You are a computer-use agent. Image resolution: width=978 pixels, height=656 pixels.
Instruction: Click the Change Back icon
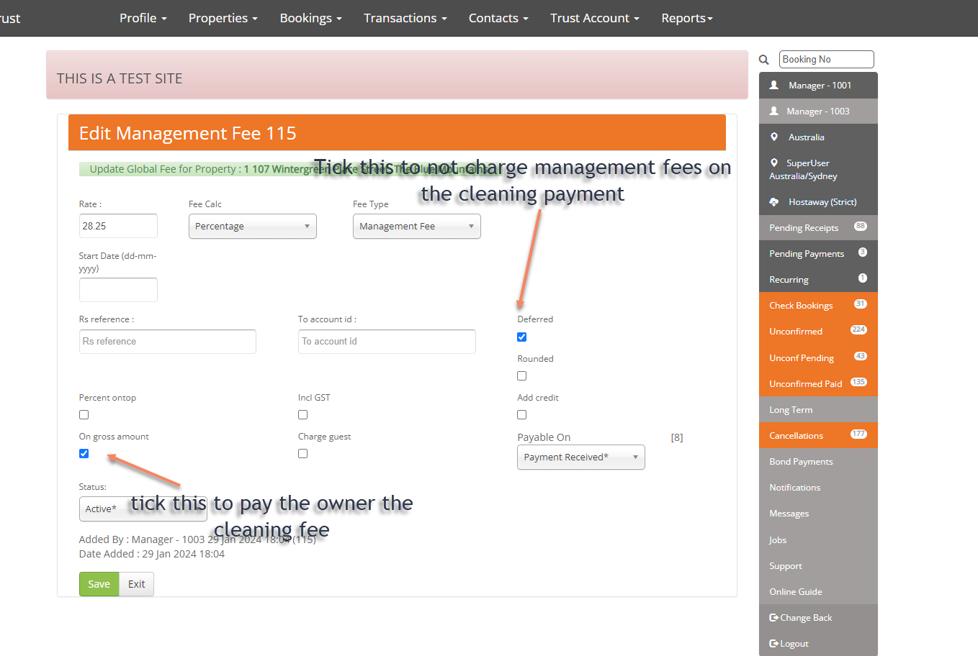774,618
